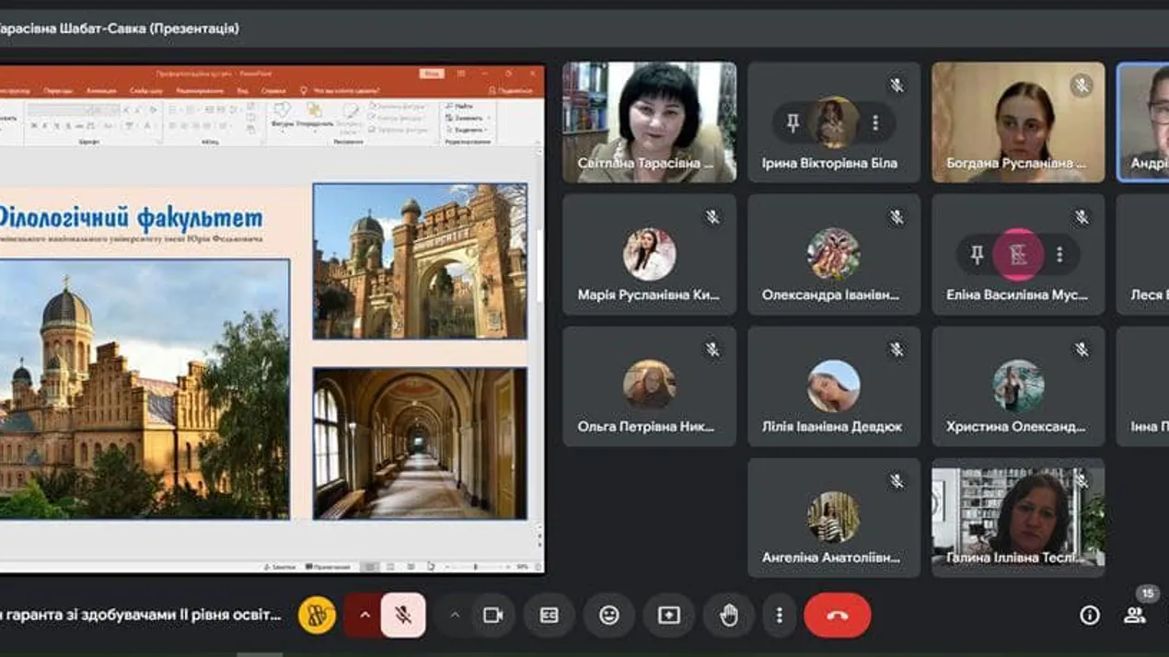Open the Анимация ribbon tab
This screenshot has width=1169, height=657.
[x=101, y=91]
